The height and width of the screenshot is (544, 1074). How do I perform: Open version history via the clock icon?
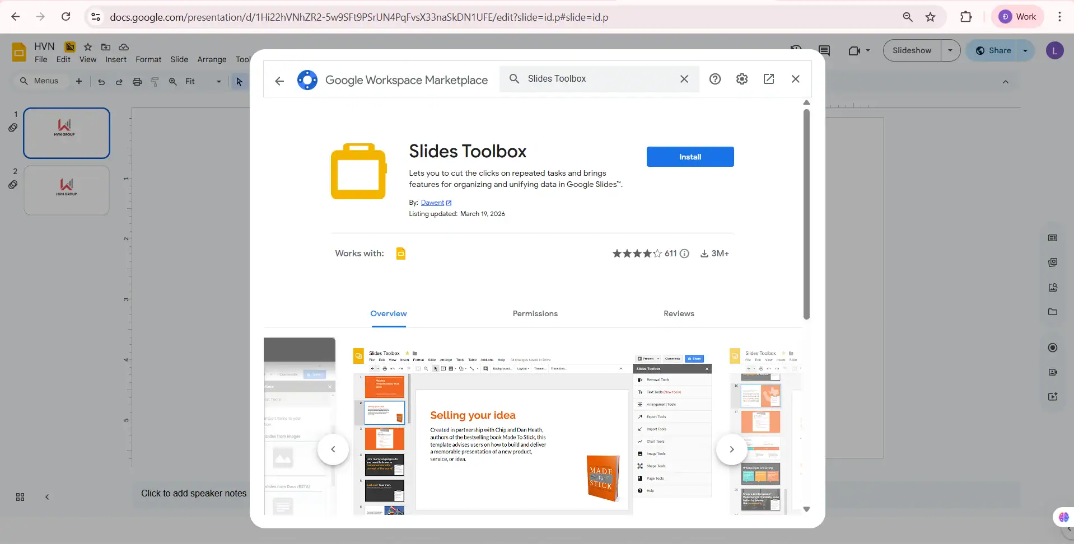coord(796,50)
